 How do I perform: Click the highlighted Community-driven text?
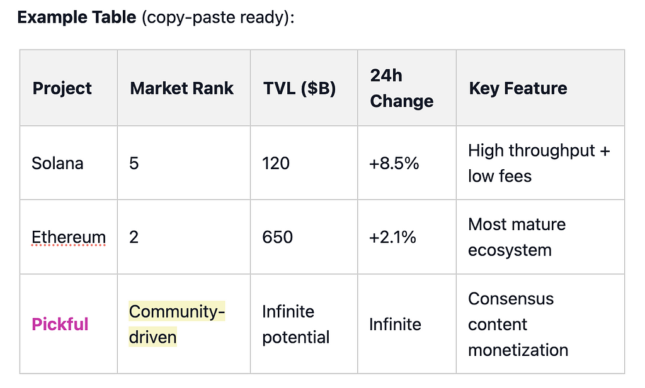176,324
